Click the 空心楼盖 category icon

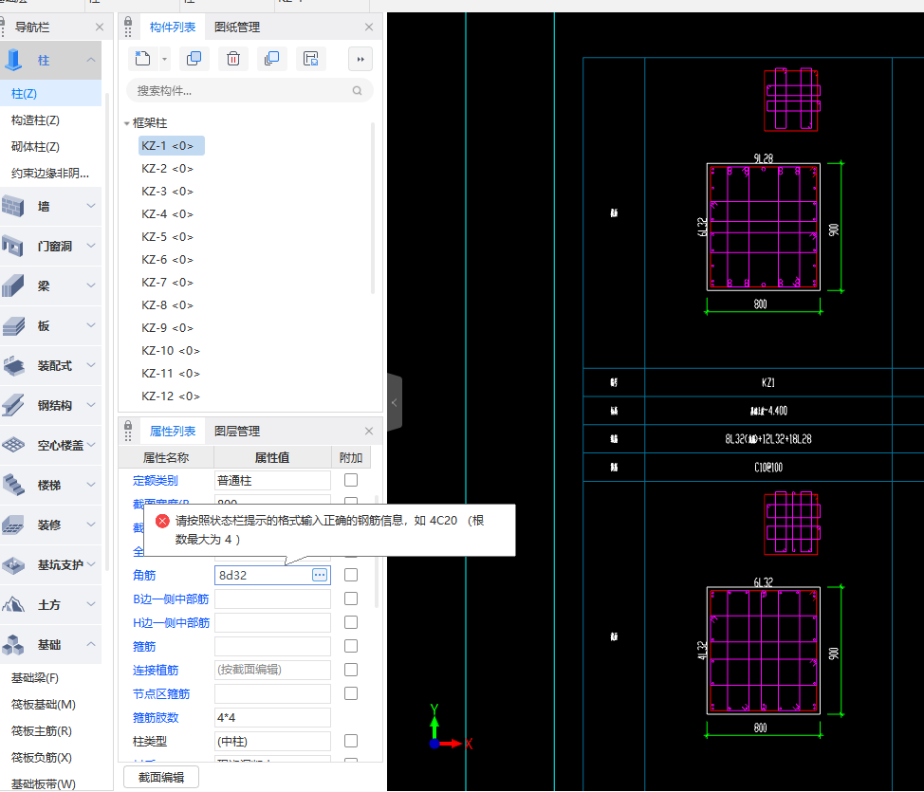click(x=13, y=445)
